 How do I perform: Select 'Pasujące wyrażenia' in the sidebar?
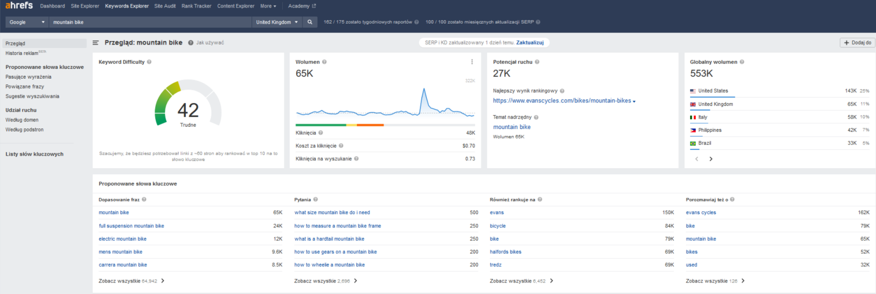(28, 76)
